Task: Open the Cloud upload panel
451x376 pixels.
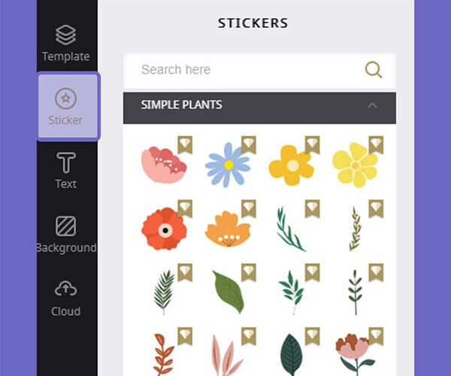Action: tap(66, 299)
